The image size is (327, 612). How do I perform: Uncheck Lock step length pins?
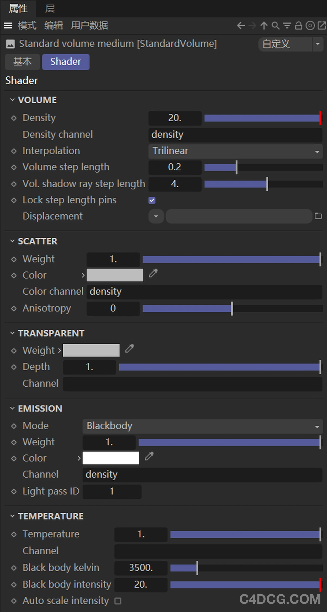pos(152,200)
